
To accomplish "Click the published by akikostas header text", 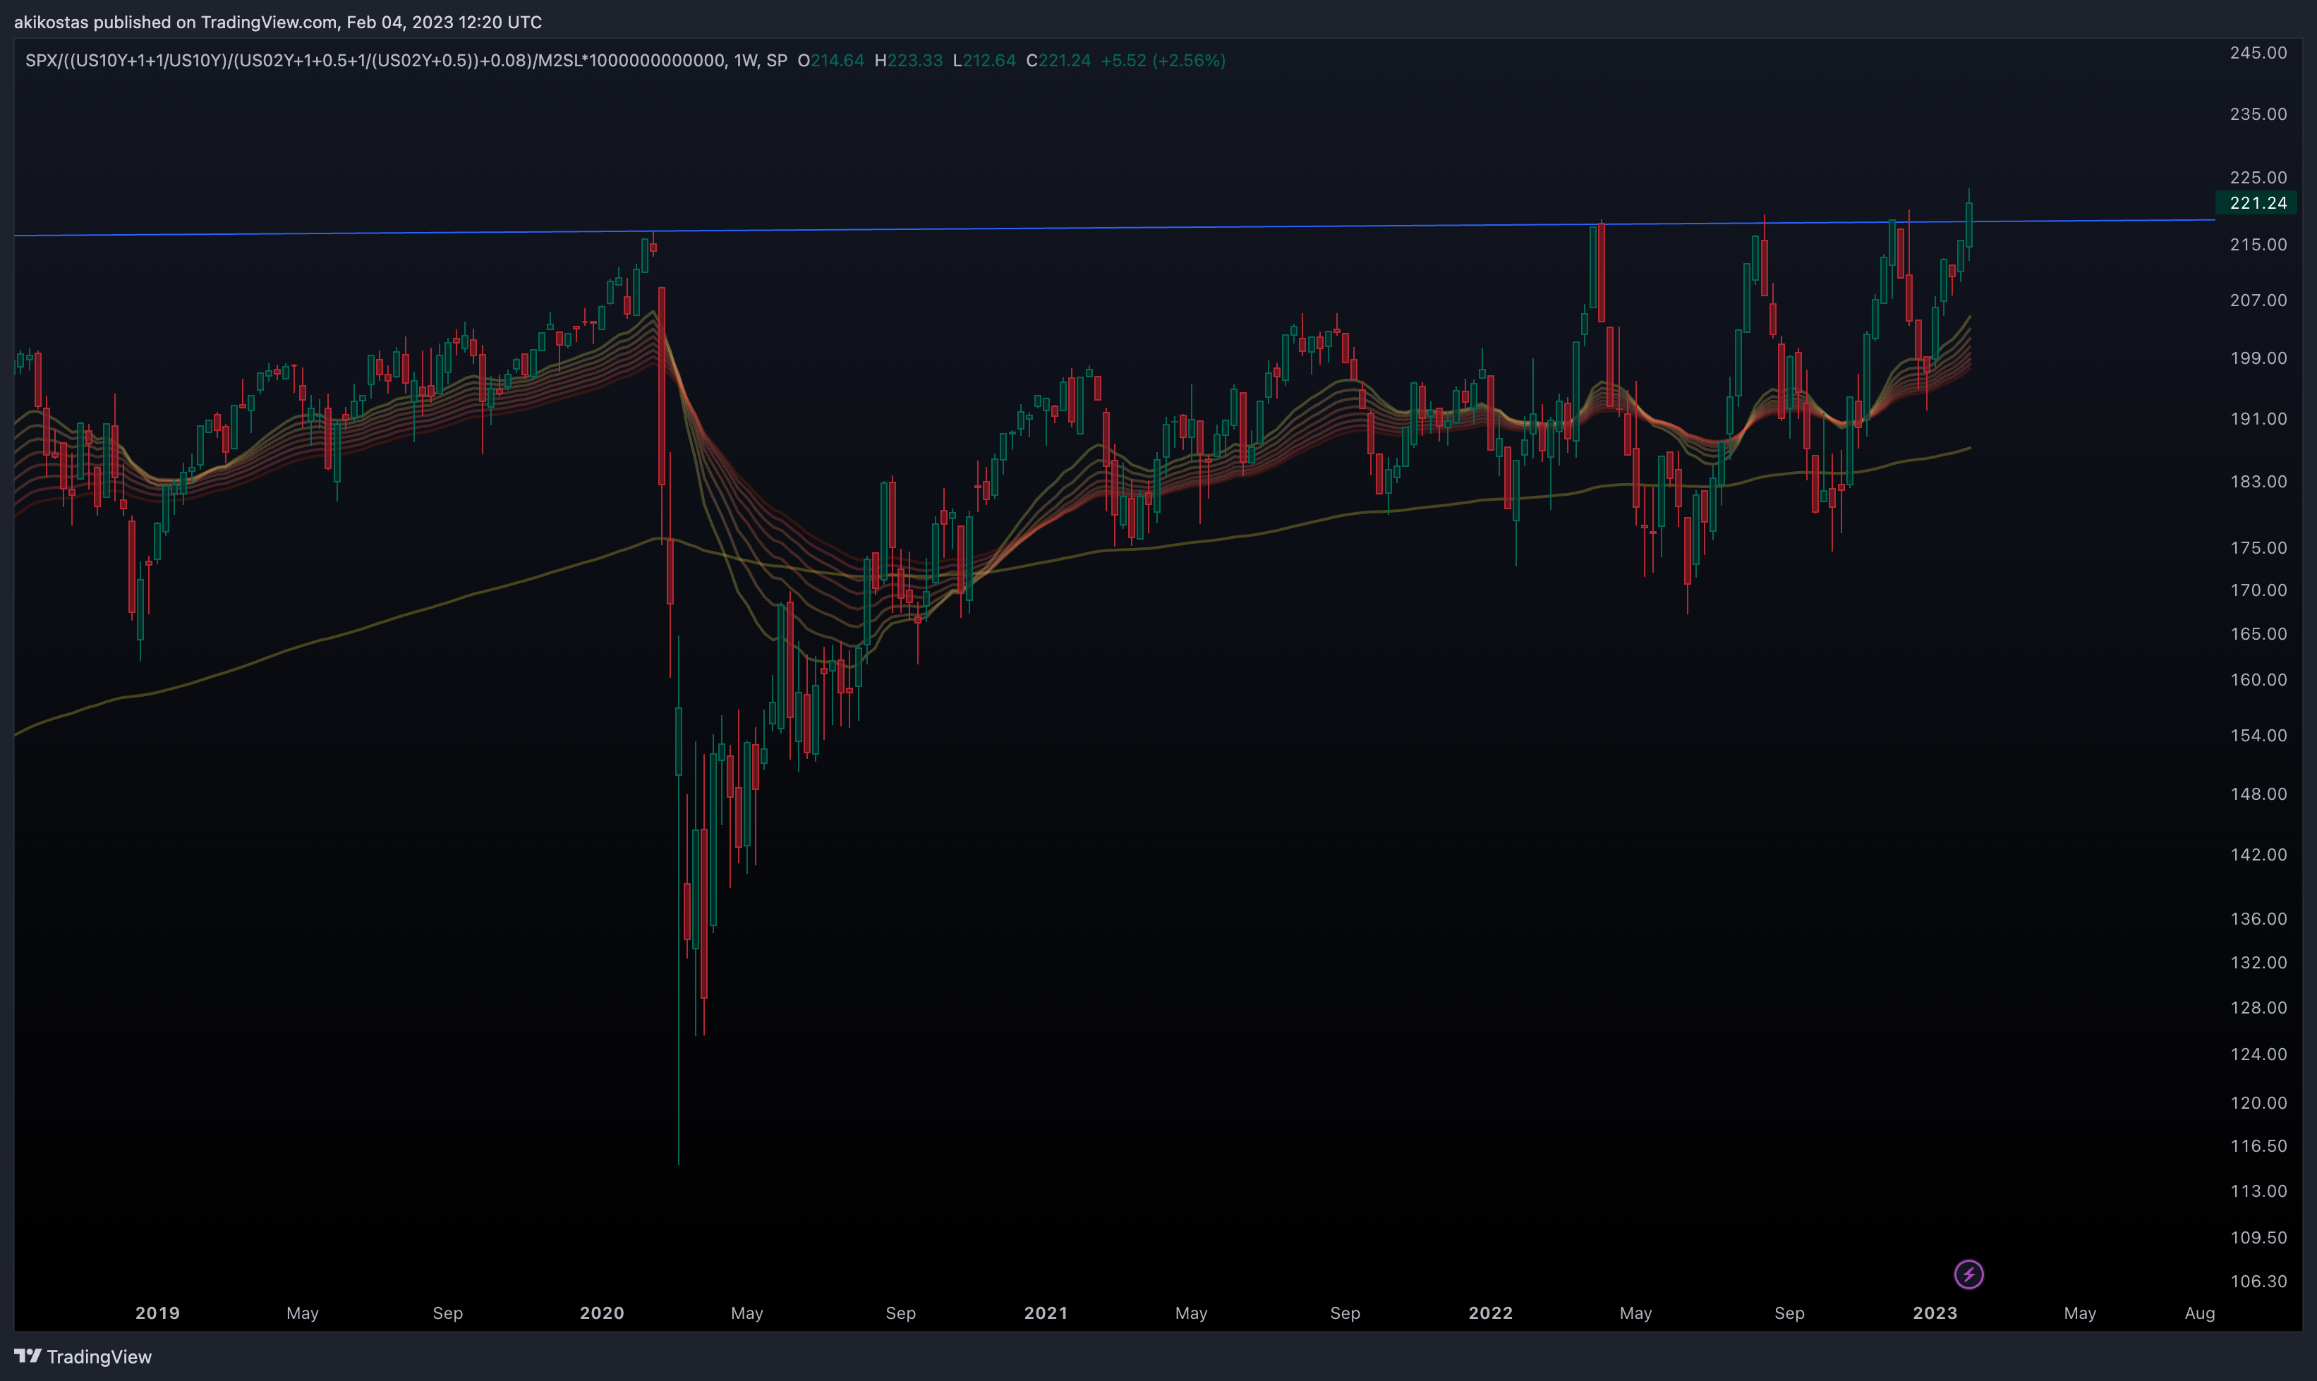I will pos(277,23).
